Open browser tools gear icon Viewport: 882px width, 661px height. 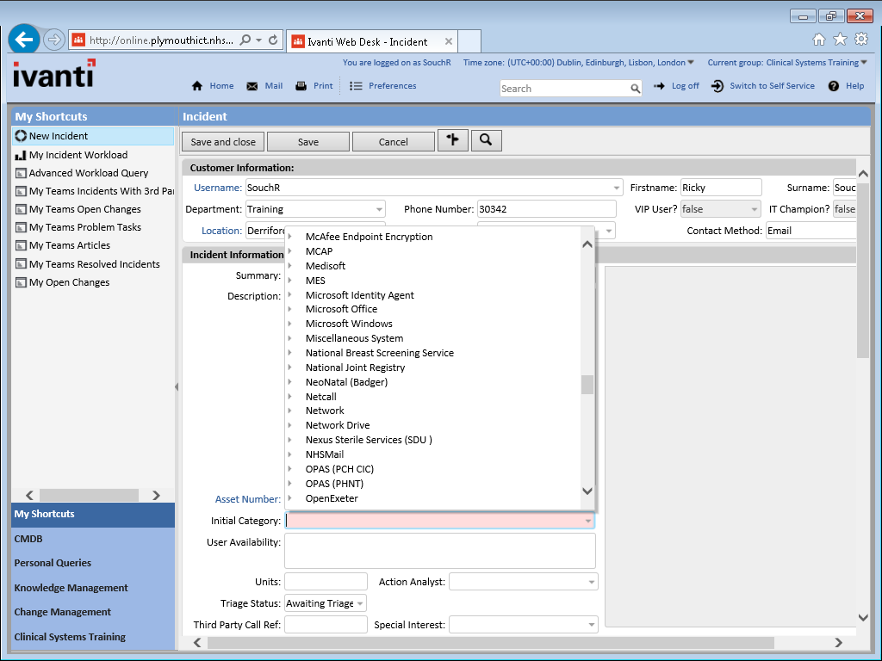861,40
